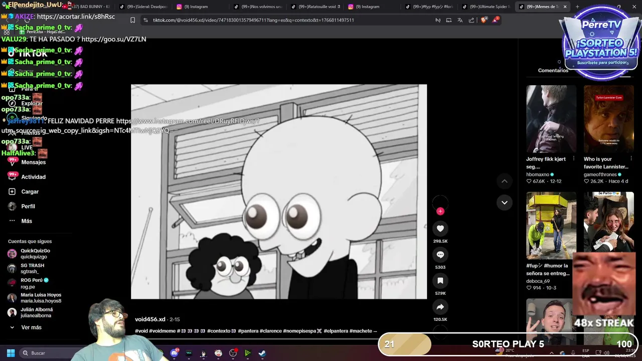Click the #clarence hashtag link
The width and height of the screenshot is (642, 361).
click(x=270, y=331)
